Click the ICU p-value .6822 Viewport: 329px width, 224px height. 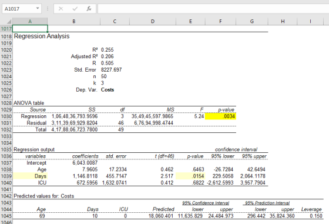198,183
